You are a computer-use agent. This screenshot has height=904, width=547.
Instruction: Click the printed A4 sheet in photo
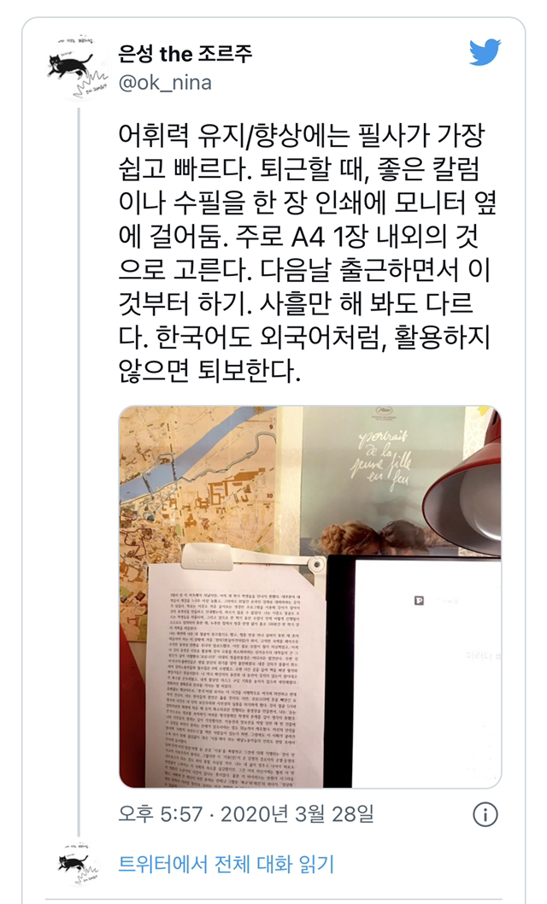(234, 674)
